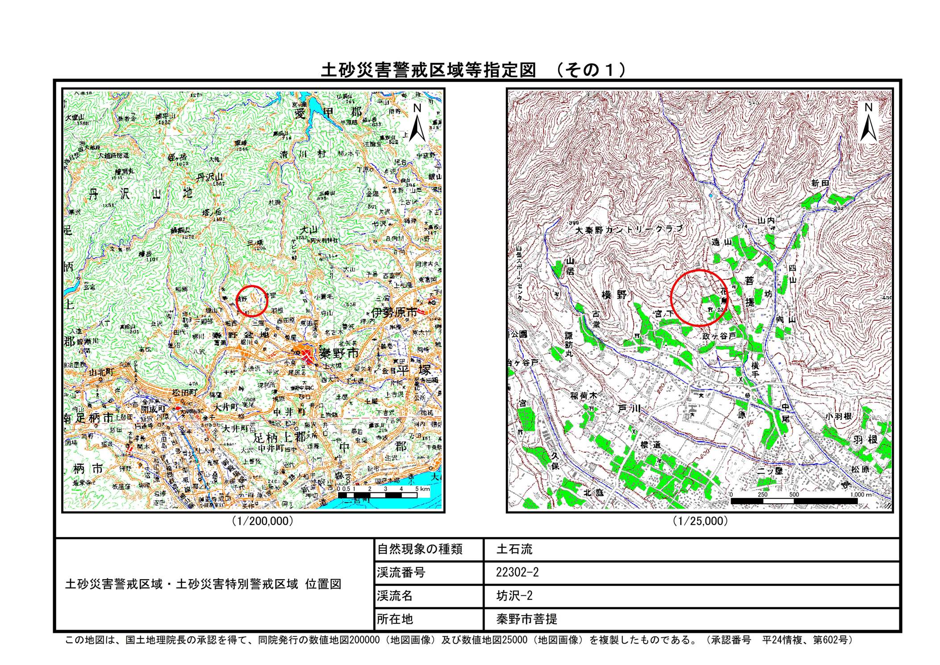Click the red circle marker on the left map

pos(251,301)
